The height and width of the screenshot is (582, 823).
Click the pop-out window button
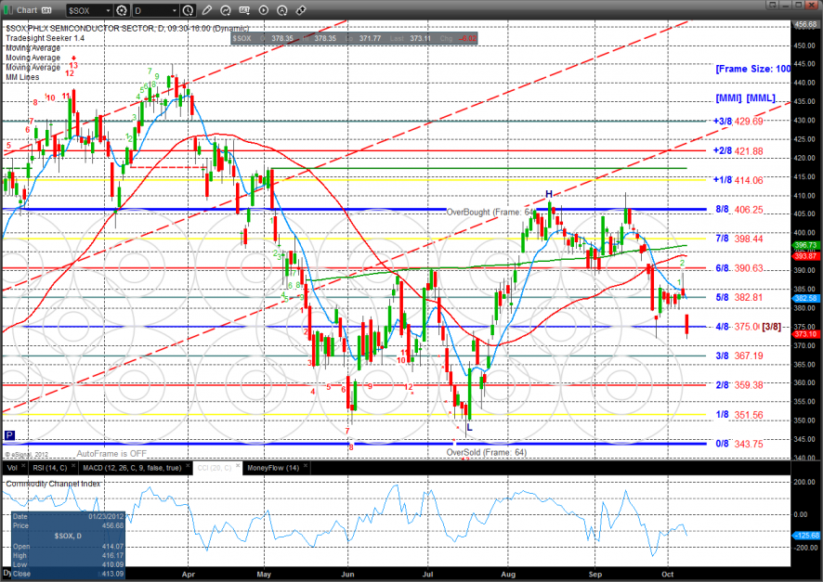(773, 6)
